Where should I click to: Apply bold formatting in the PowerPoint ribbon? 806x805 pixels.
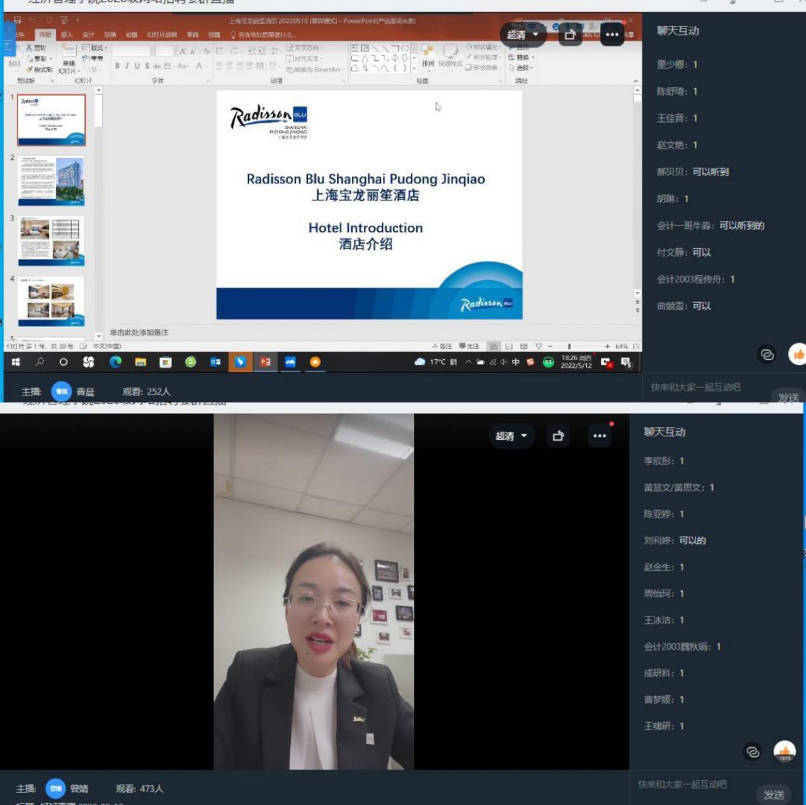pos(118,66)
